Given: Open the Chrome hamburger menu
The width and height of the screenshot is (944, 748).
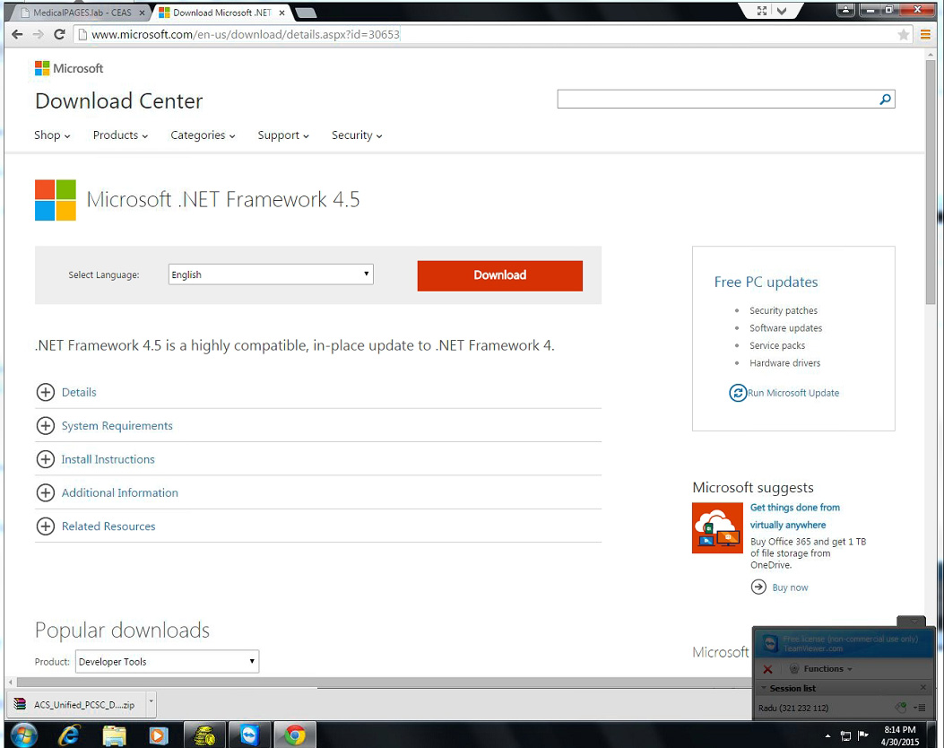Looking at the screenshot, I should tap(925, 35).
